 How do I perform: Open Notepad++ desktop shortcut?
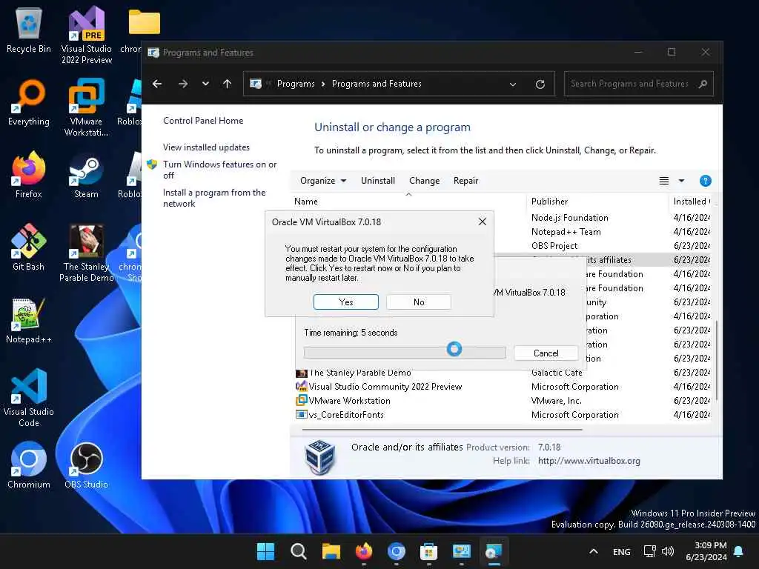tap(29, 320)
